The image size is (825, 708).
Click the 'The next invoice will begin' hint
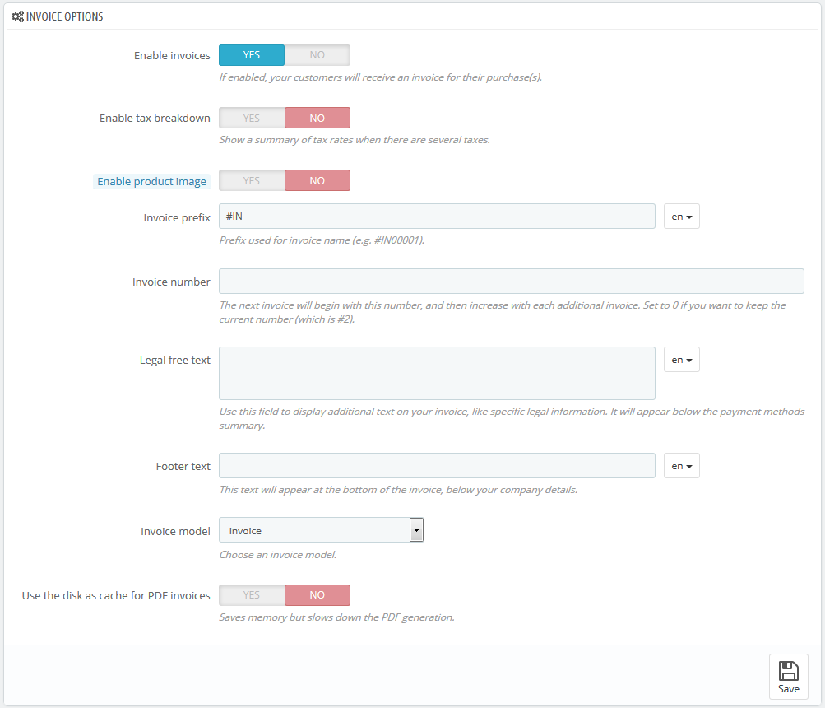[x=503, y=312]
